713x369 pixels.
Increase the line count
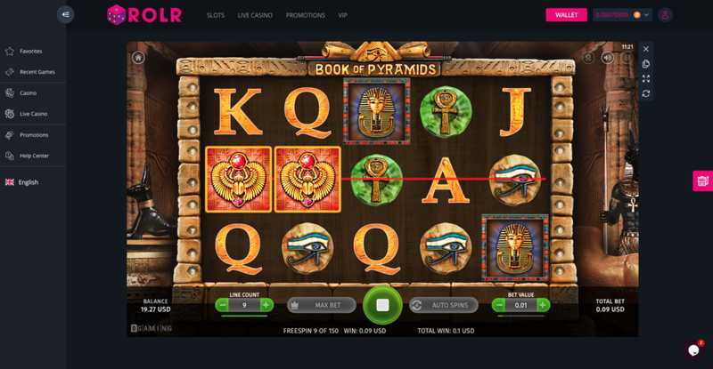coord(266,305)
